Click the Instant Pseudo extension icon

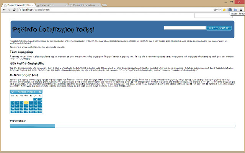click(230, 10)
